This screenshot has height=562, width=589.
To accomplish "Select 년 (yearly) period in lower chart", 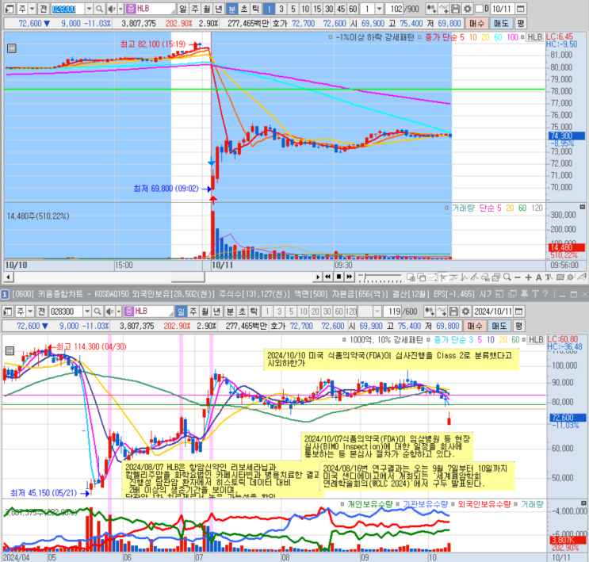I will 216,311.
